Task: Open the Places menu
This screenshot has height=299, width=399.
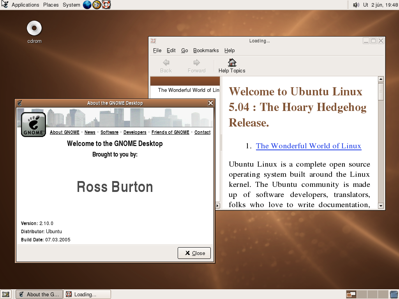Action: pyautogui.click(x=51, y=5)
